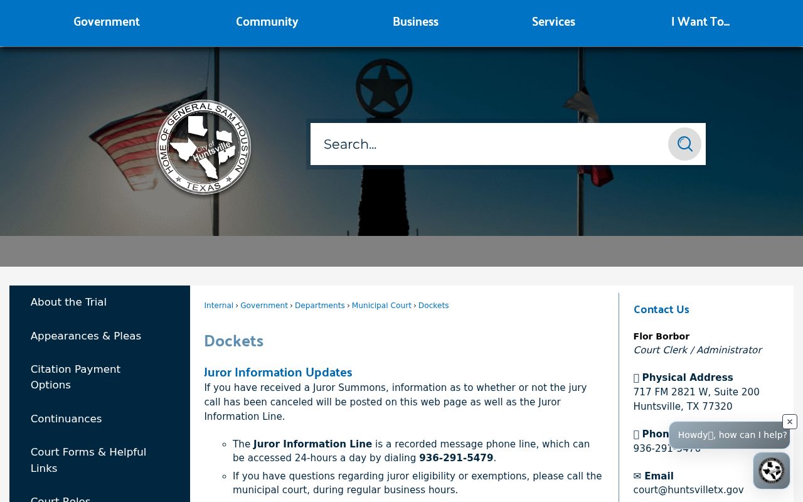This screenshot has height=502, width=803.
Task: Open Citation Payment Options sidebar link
Action: point(75,377)
